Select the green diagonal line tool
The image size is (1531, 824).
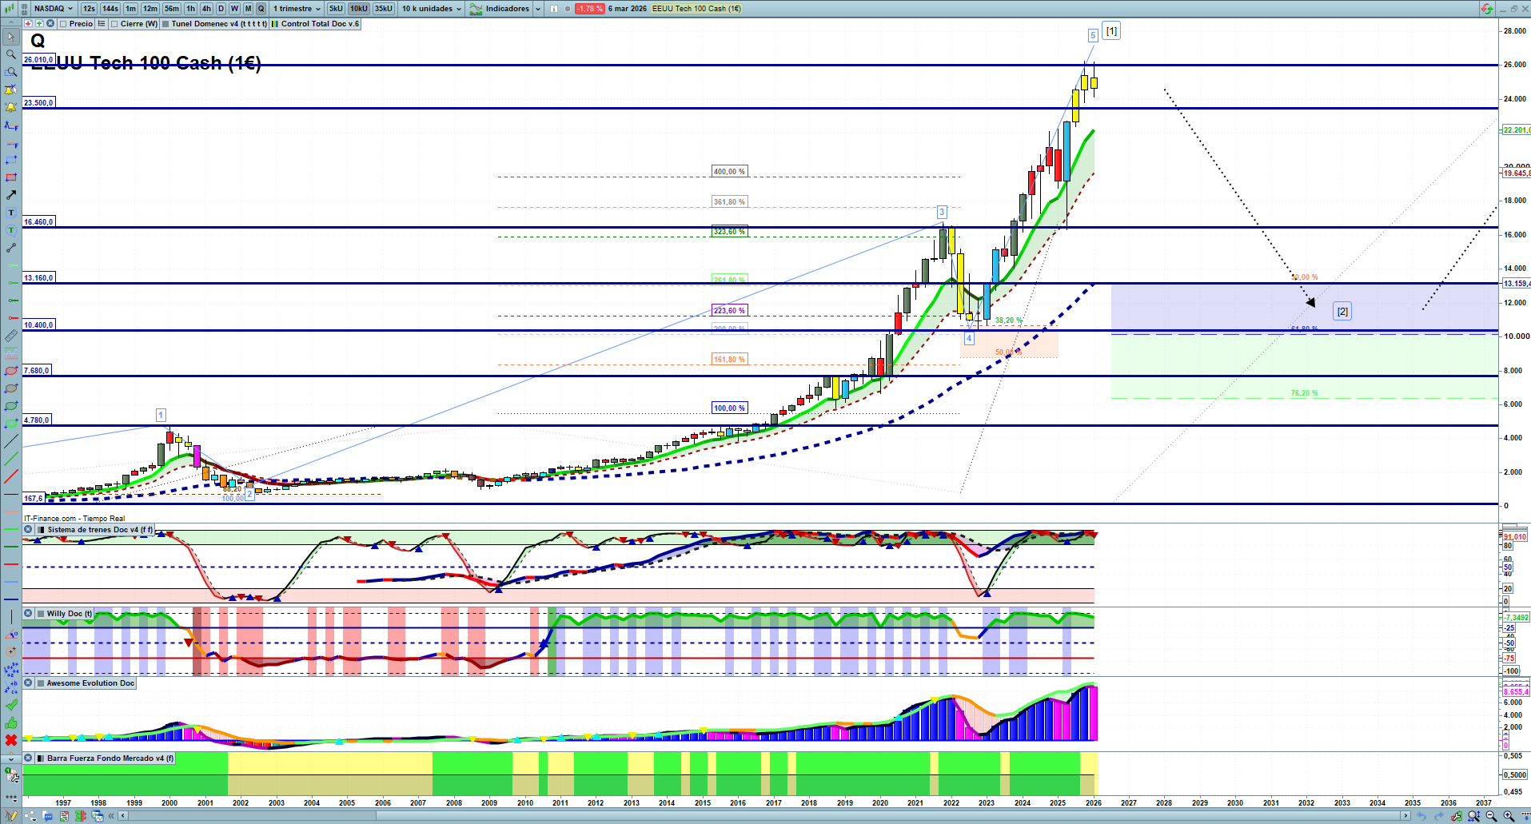[11, 459]
